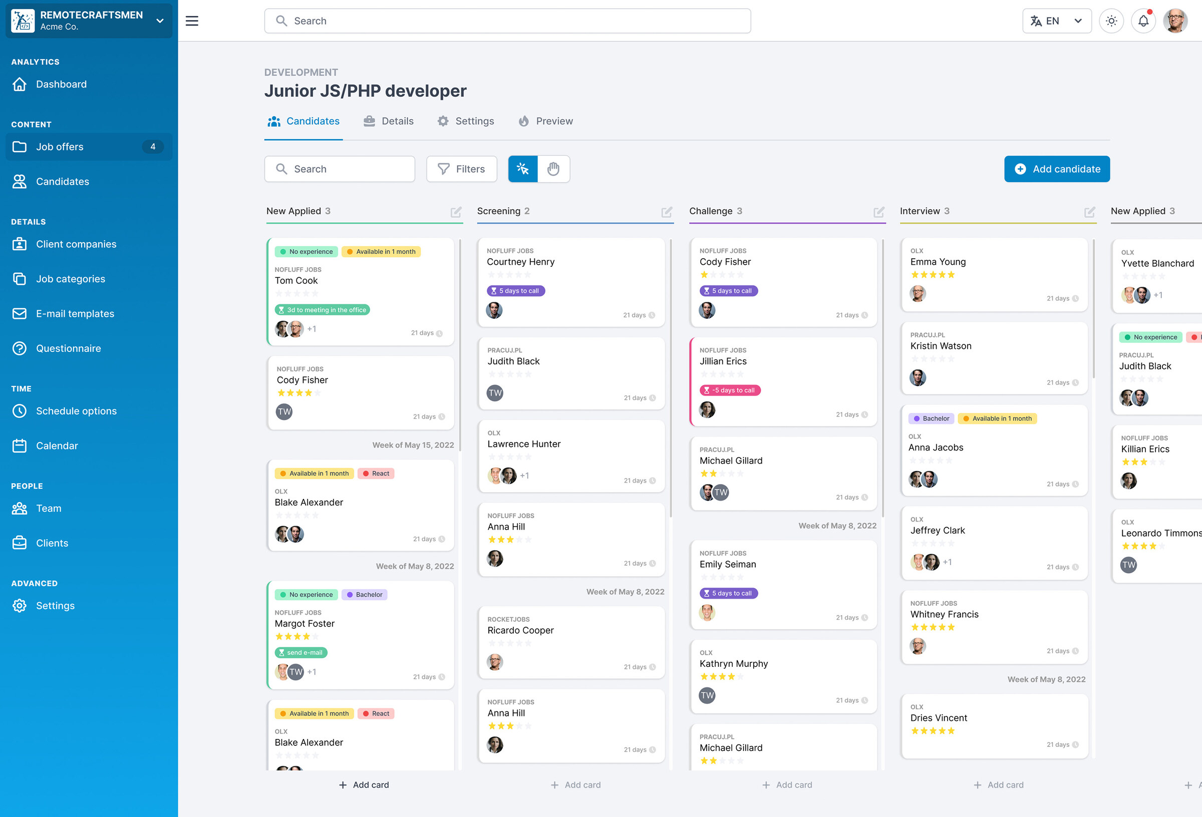Viewport: 1202px width, 817px height.
Task: Click Clients briefcase icon in sidebar
Action: pos(20,543)
